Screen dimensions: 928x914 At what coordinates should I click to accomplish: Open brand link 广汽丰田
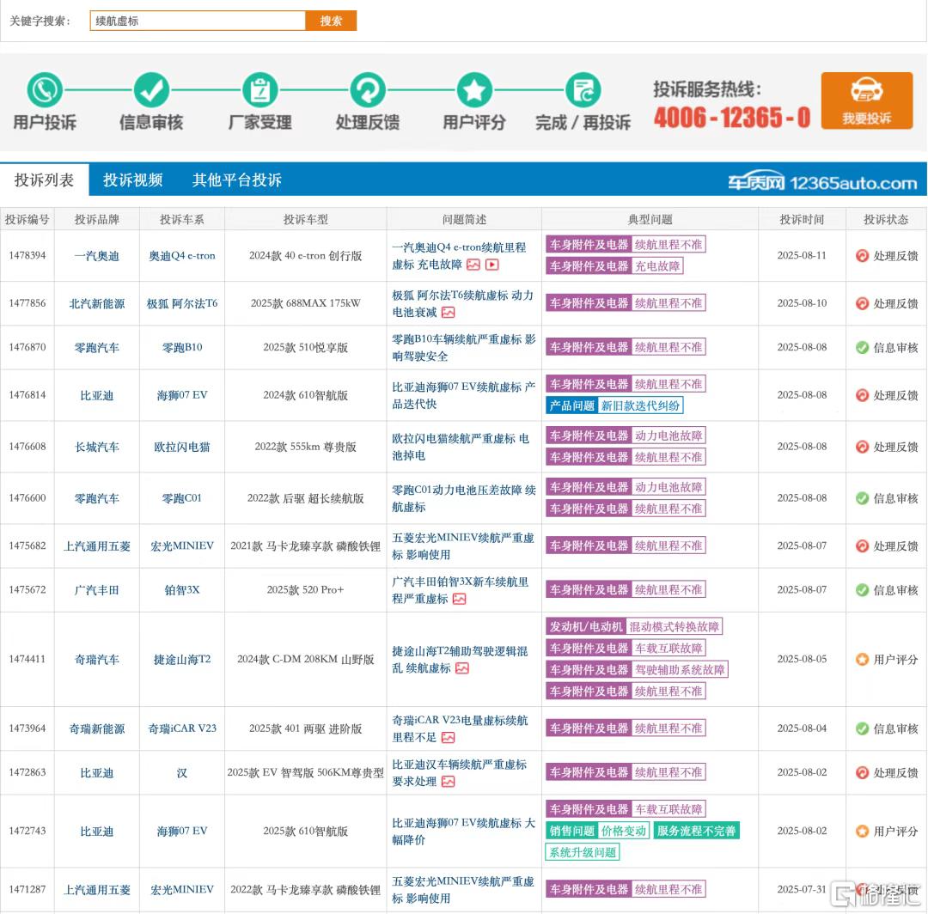97,590
